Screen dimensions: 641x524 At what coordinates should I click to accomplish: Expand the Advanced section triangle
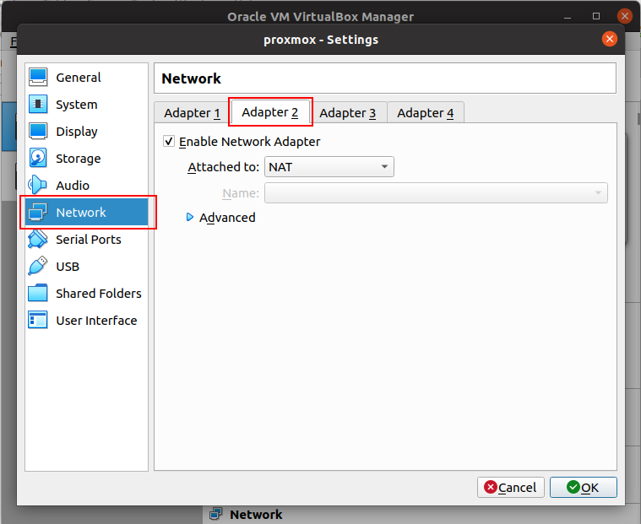pyautogui.click(x=190, y=217)
